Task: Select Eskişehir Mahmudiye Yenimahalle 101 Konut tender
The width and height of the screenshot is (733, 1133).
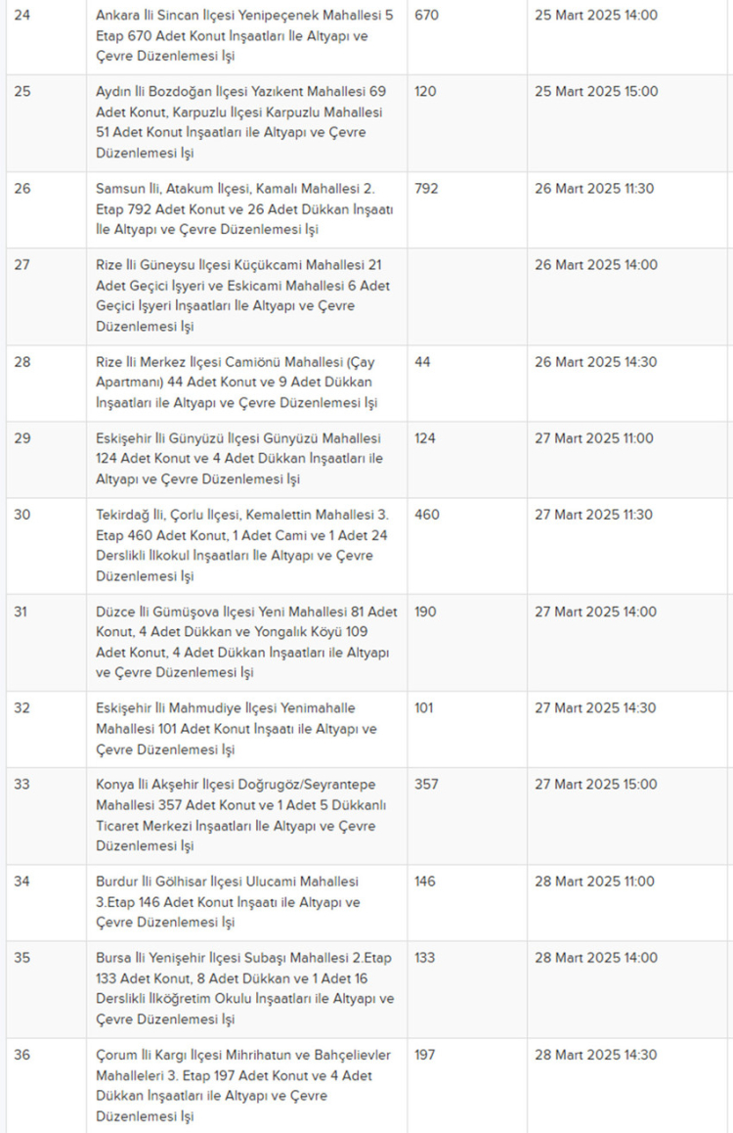Action: click(237, 729)
